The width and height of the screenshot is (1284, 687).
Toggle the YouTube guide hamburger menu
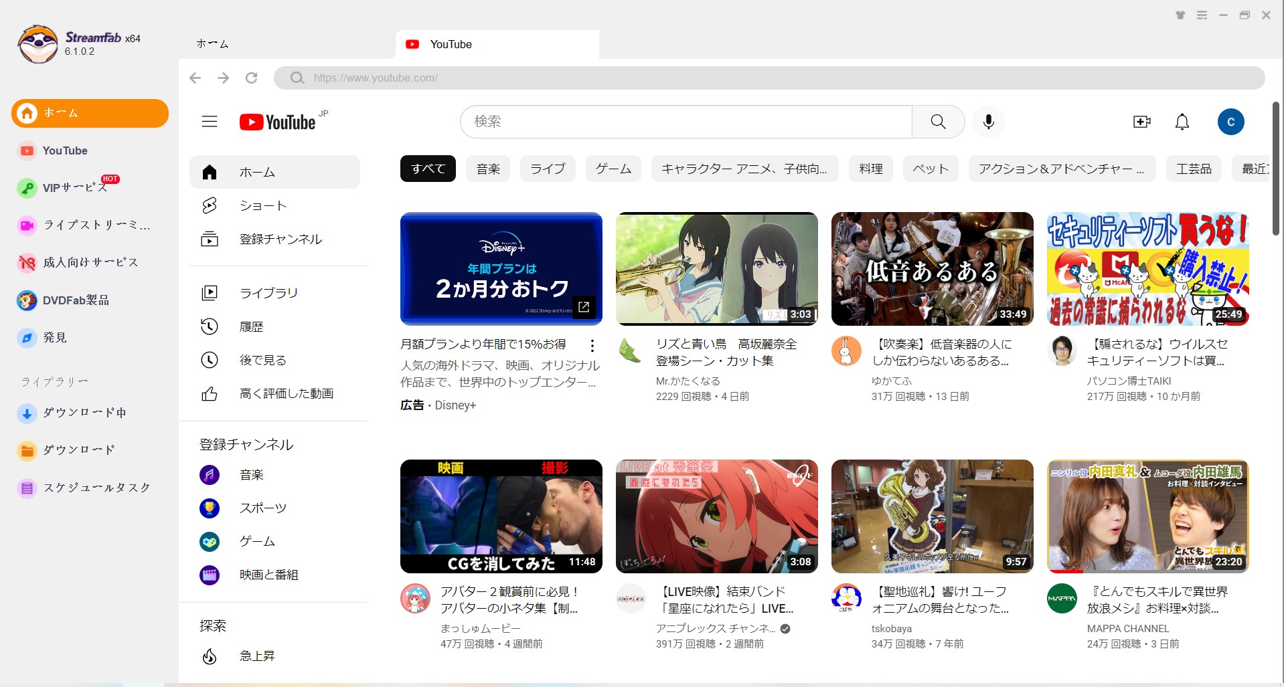210,121
